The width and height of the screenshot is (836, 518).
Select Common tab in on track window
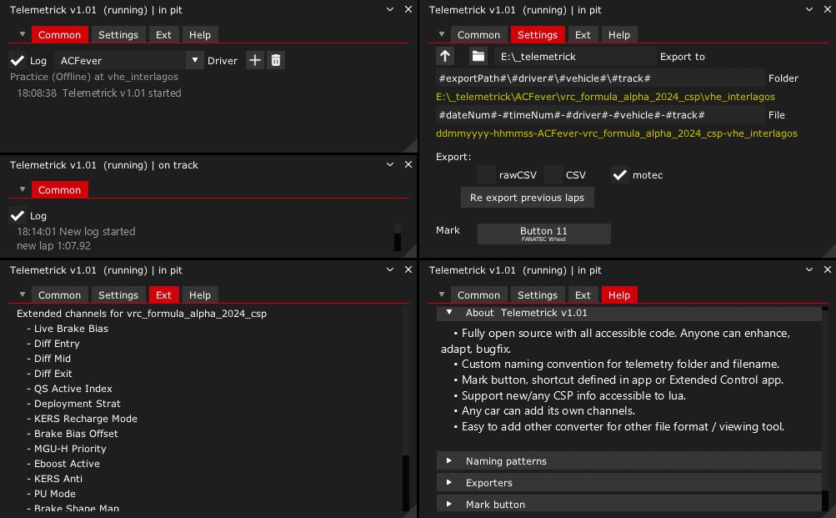(59, 190)
